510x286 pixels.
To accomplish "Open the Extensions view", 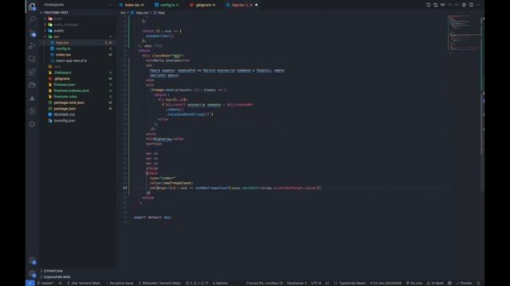I will [32, 72].
